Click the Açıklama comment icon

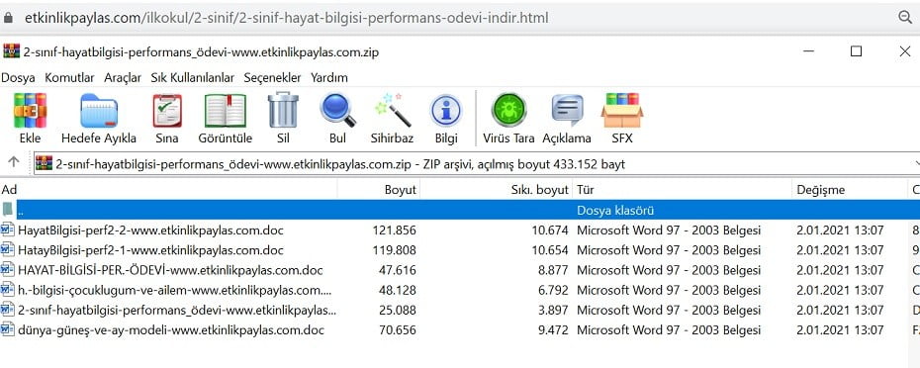click(568, 111)
